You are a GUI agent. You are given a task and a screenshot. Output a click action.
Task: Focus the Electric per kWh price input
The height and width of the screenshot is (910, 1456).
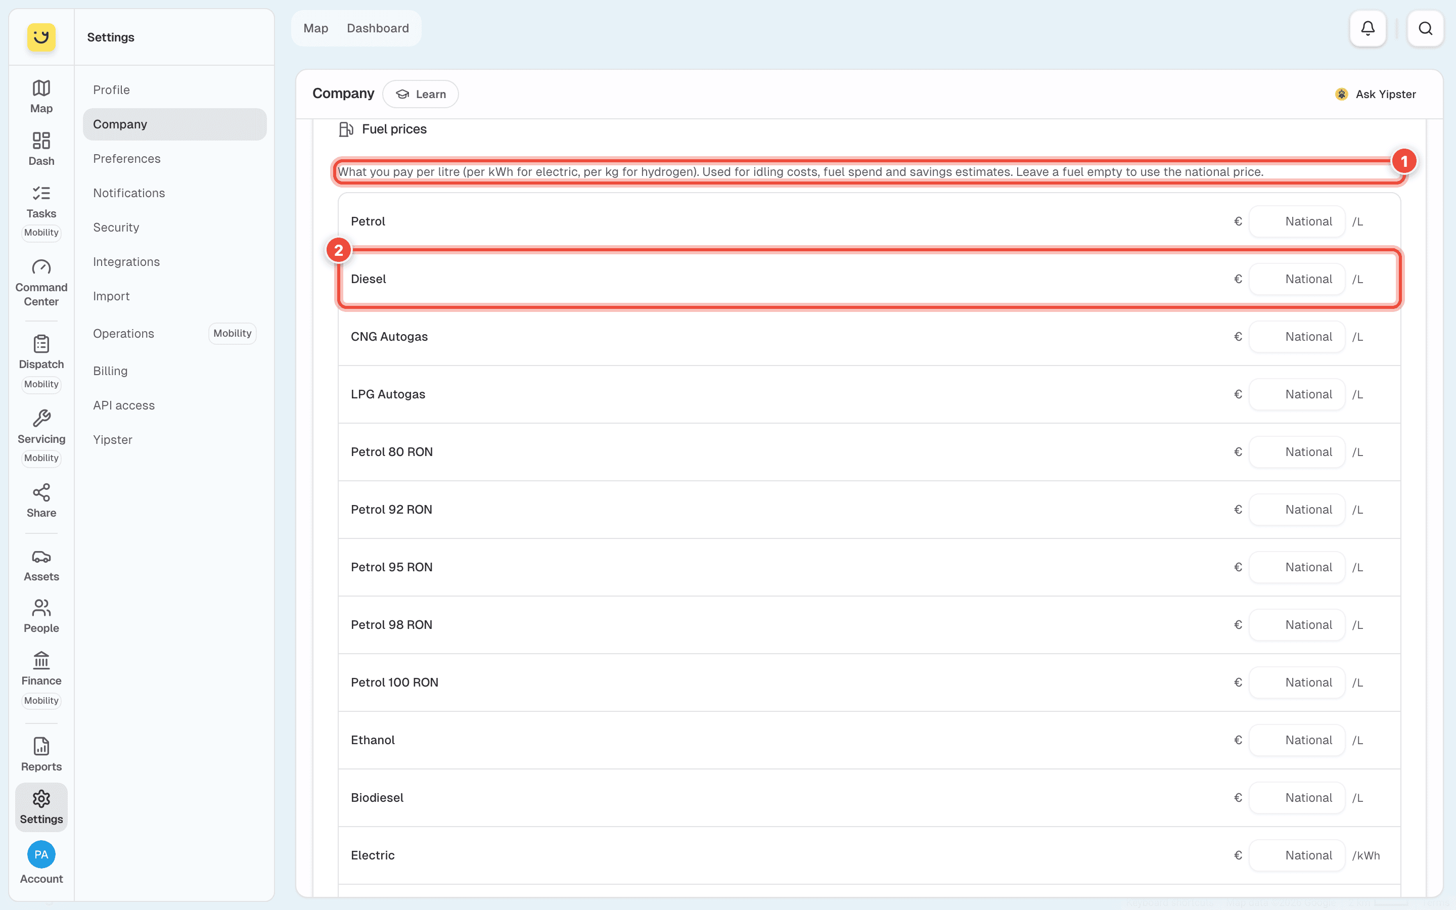(1297, 855)
